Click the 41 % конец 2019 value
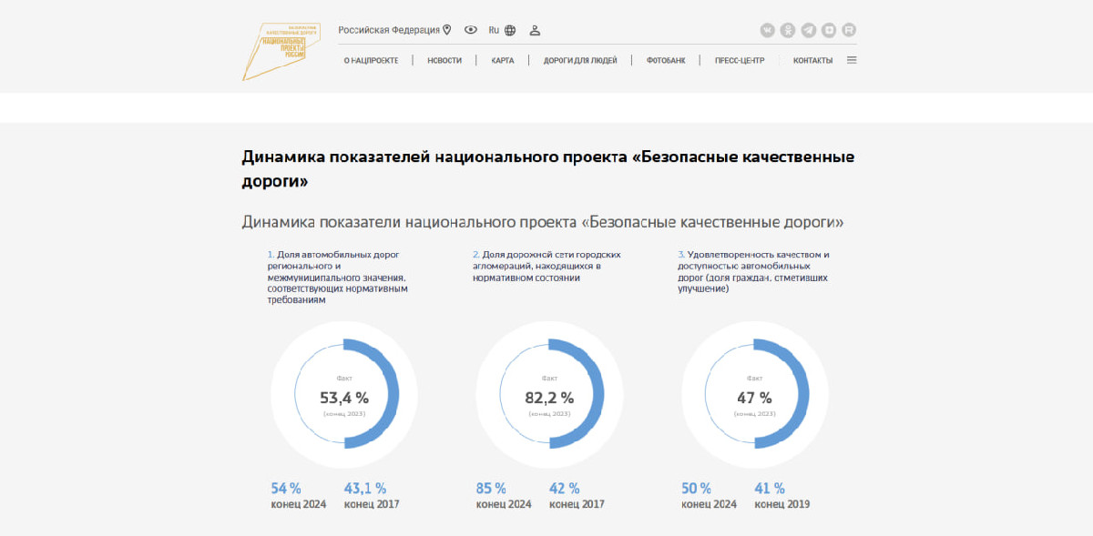 coord(782,496)
